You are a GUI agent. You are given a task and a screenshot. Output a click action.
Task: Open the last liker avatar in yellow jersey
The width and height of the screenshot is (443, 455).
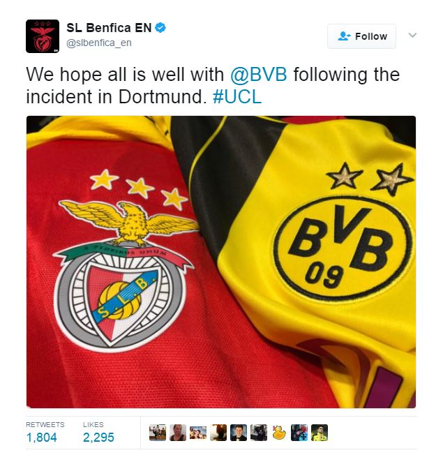point(320,433)
